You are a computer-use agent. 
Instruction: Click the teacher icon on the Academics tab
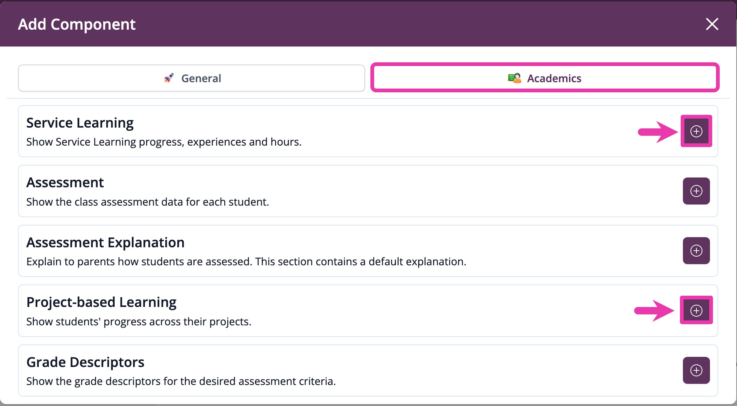click(514, 78)
